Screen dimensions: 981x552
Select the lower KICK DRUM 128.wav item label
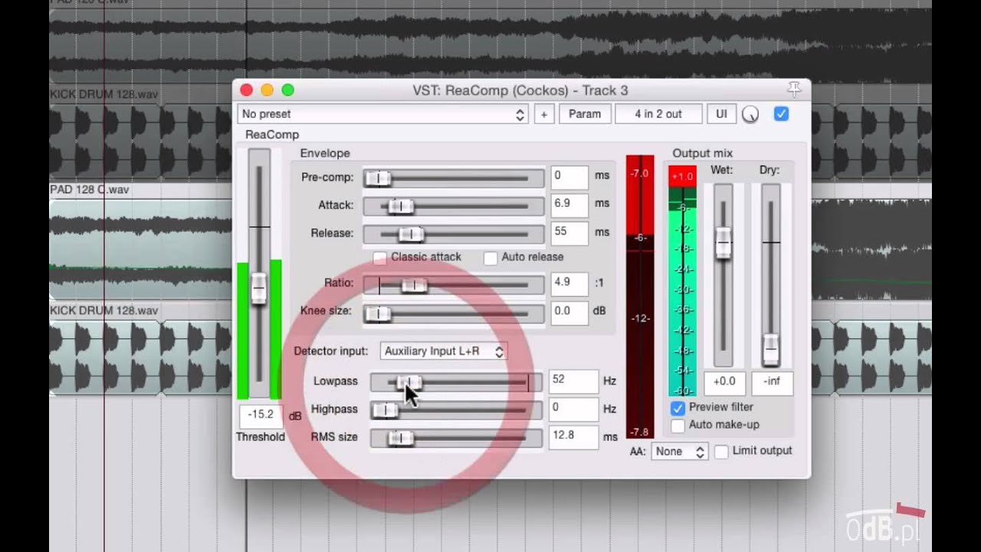(104, 310)
